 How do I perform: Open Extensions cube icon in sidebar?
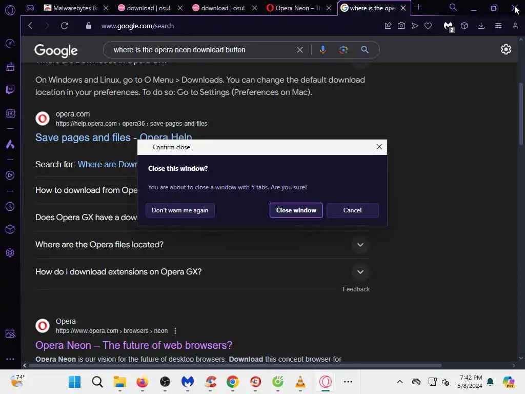(10, 229)
